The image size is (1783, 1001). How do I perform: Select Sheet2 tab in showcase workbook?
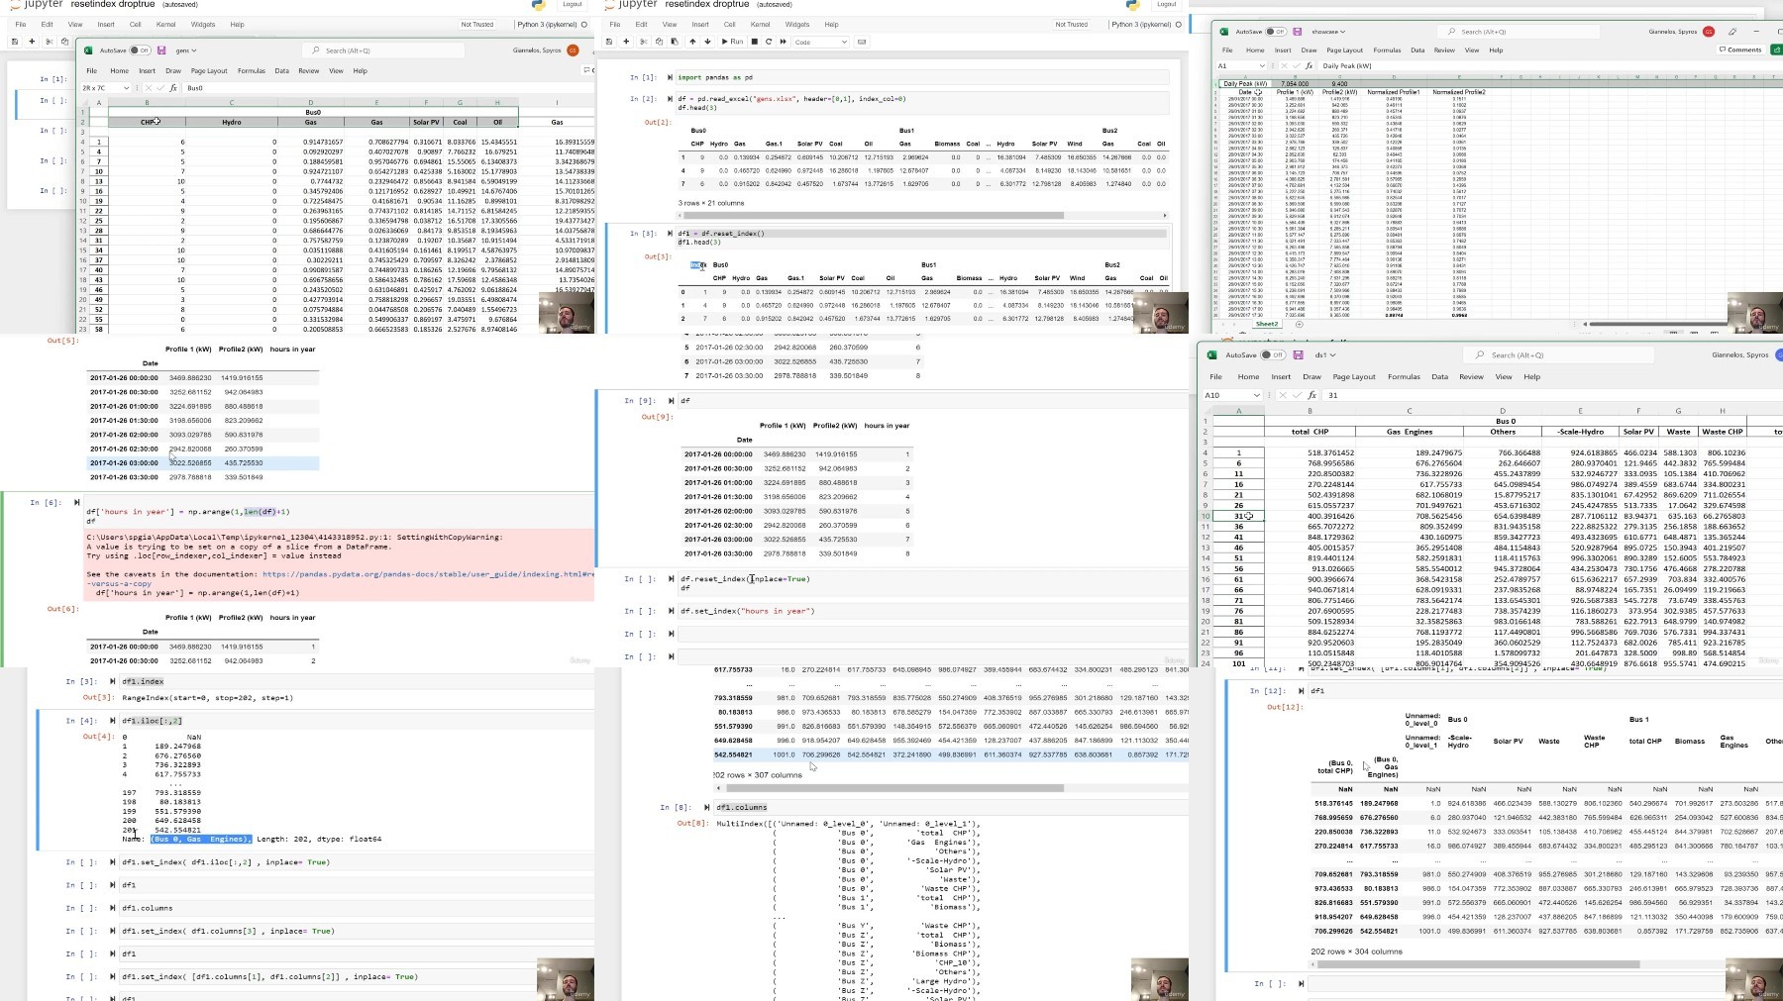[1267, 324]
